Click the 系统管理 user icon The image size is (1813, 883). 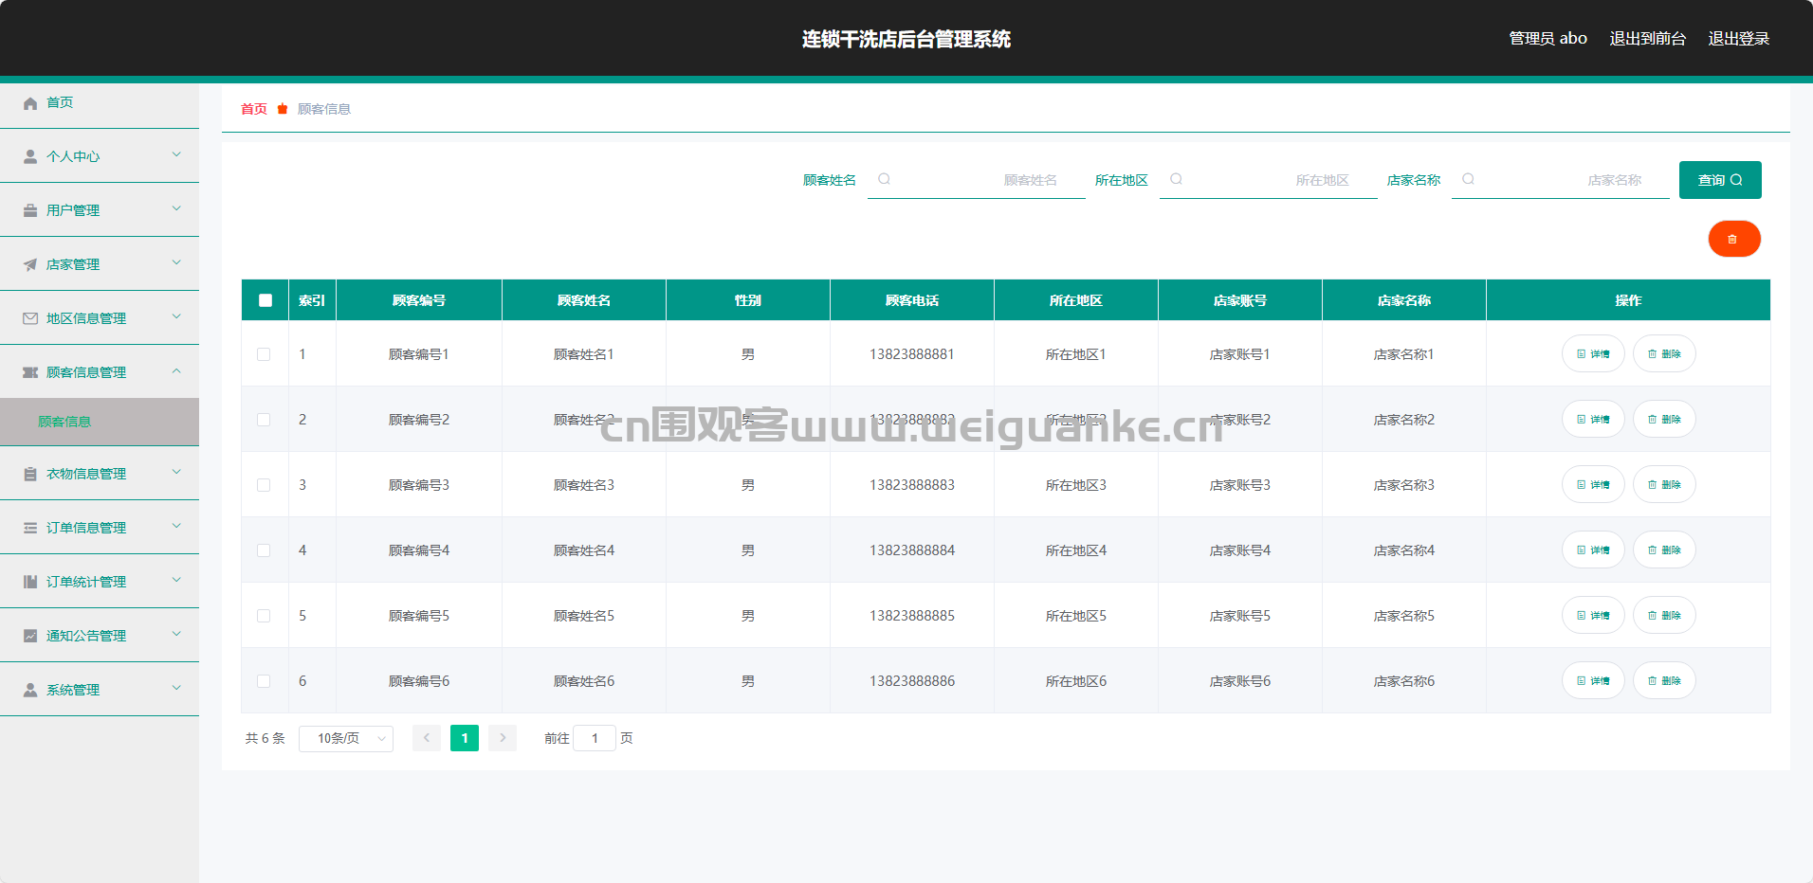[x=30, y=691]
